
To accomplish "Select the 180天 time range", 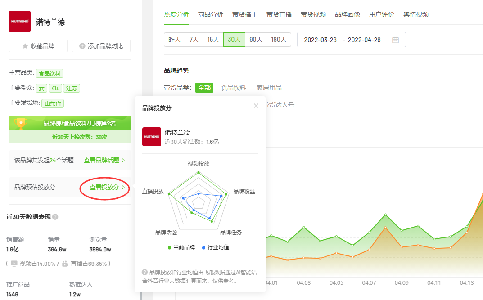I will click(279, 40).
